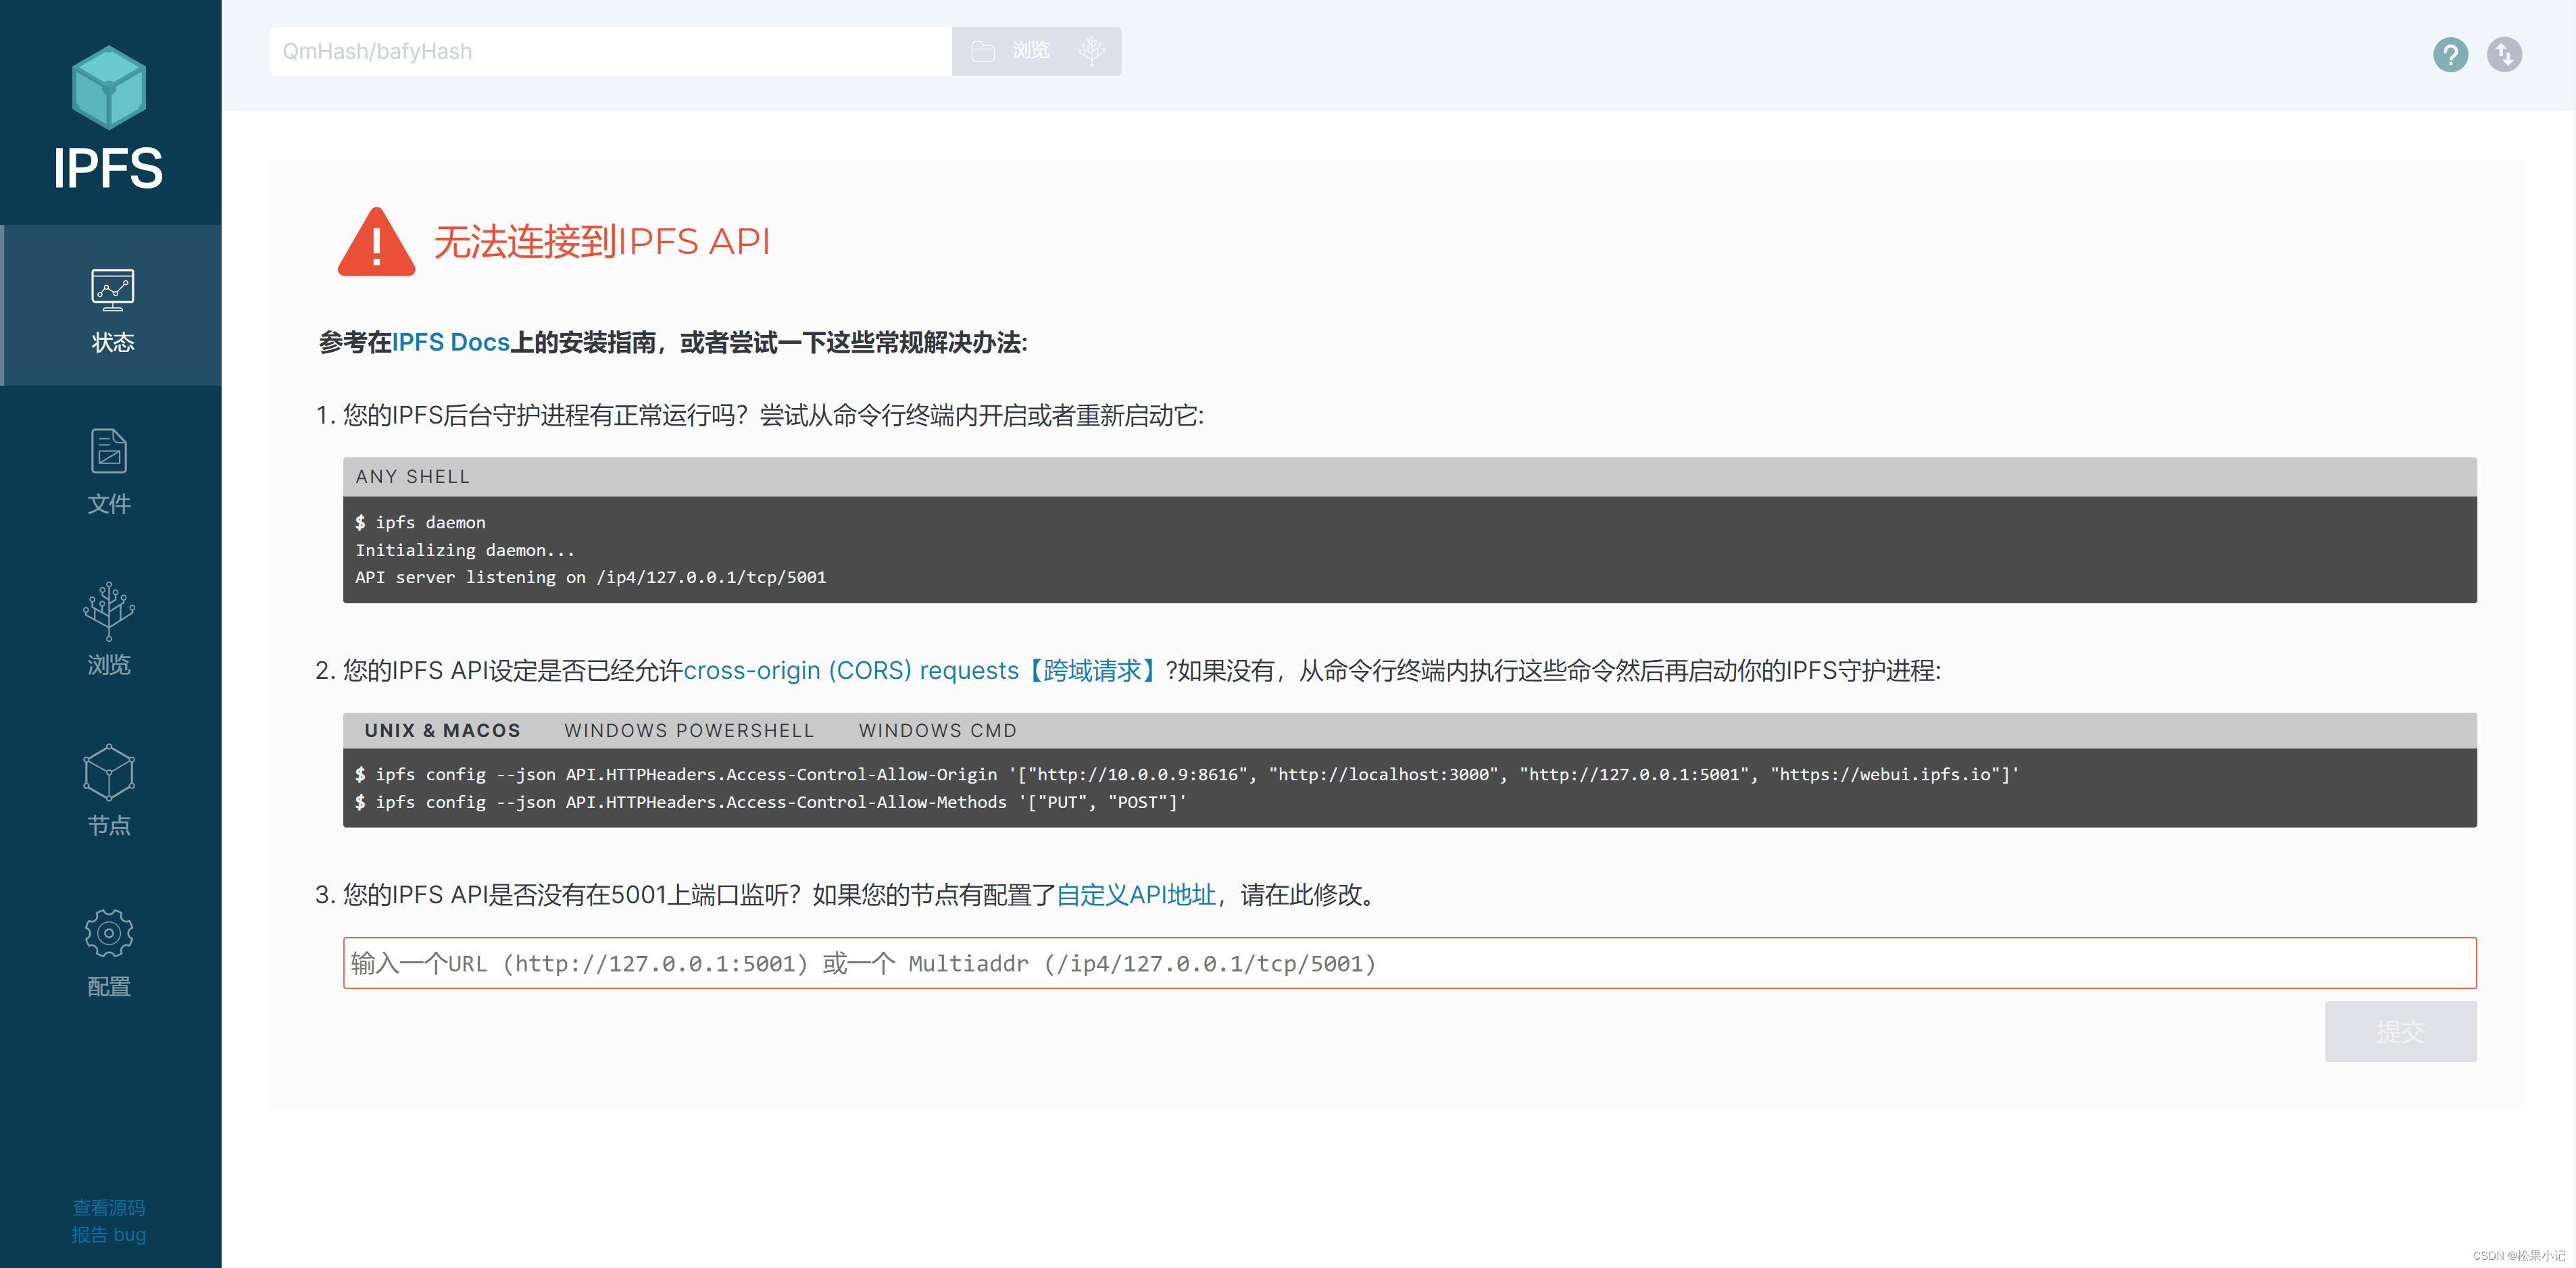Switch to the WINDOWS CMD tab
Viewport: 2576px width, 1268px height.
(937, 731)
